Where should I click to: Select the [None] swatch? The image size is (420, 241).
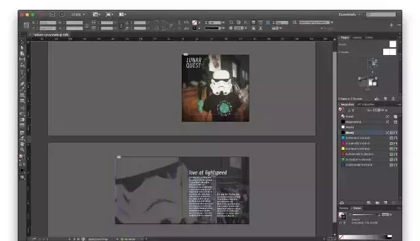(369, 117)
